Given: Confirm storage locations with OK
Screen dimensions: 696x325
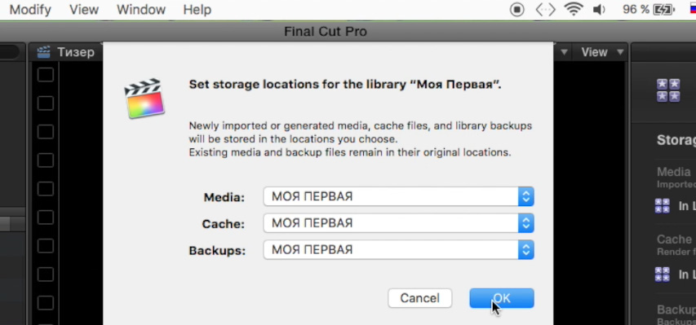Looking at the screenshot, I should click(x=502, y=298).
